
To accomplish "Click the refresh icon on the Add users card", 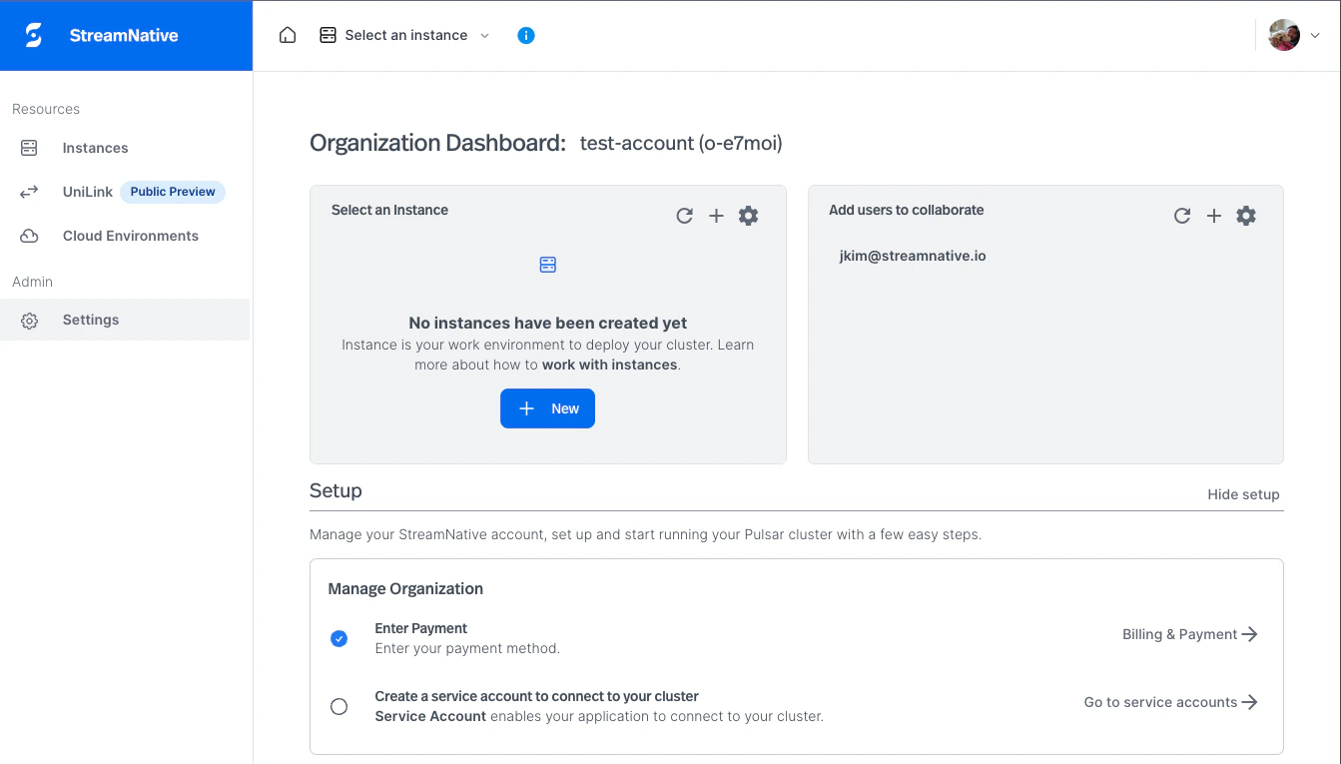I will point(1182,215).
